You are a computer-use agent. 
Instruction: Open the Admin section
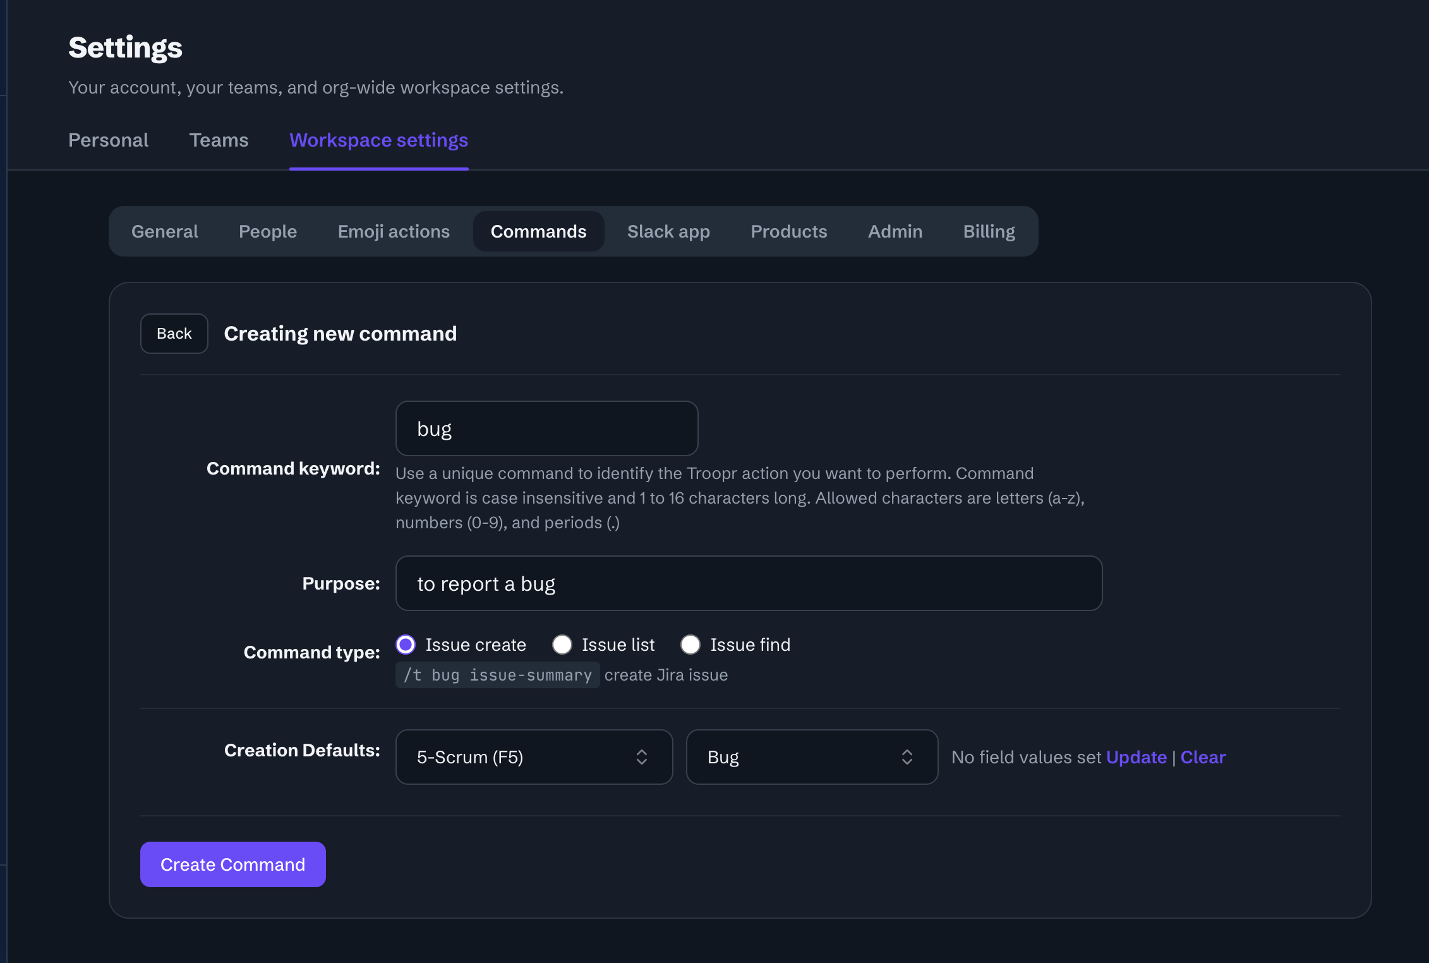[895, 231]
